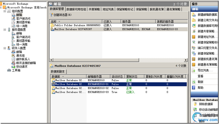Image resolution: width=219 pixels, height=124 pixels.
Task: Click 新建保留策略标记 action icon
Action: [194, 42]
